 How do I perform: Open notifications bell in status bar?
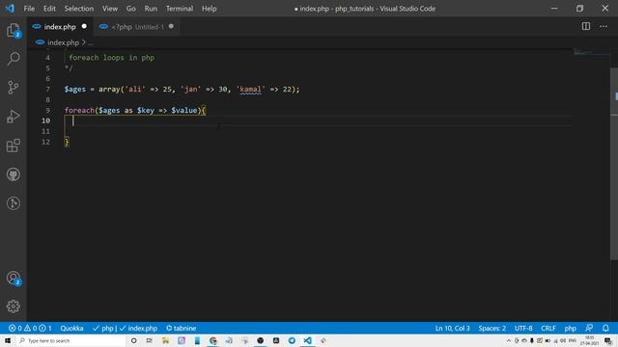click(605, 328)
